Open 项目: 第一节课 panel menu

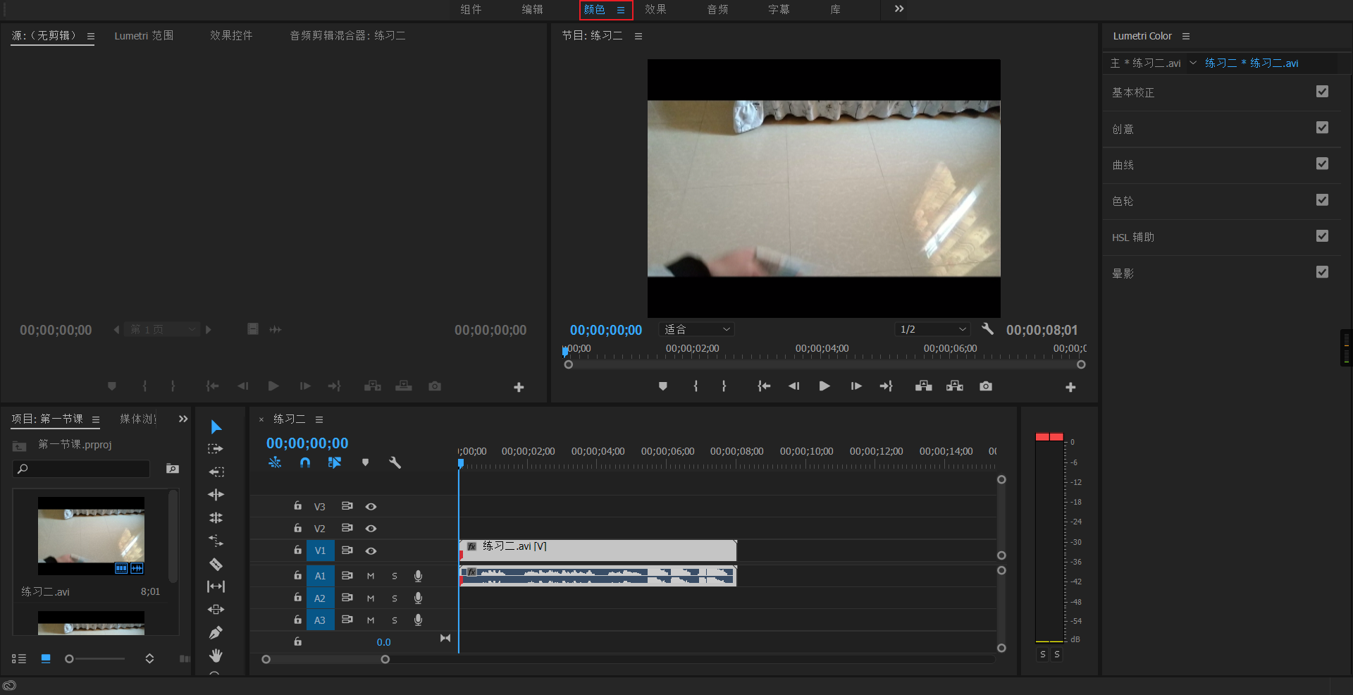tap(96, 419)
